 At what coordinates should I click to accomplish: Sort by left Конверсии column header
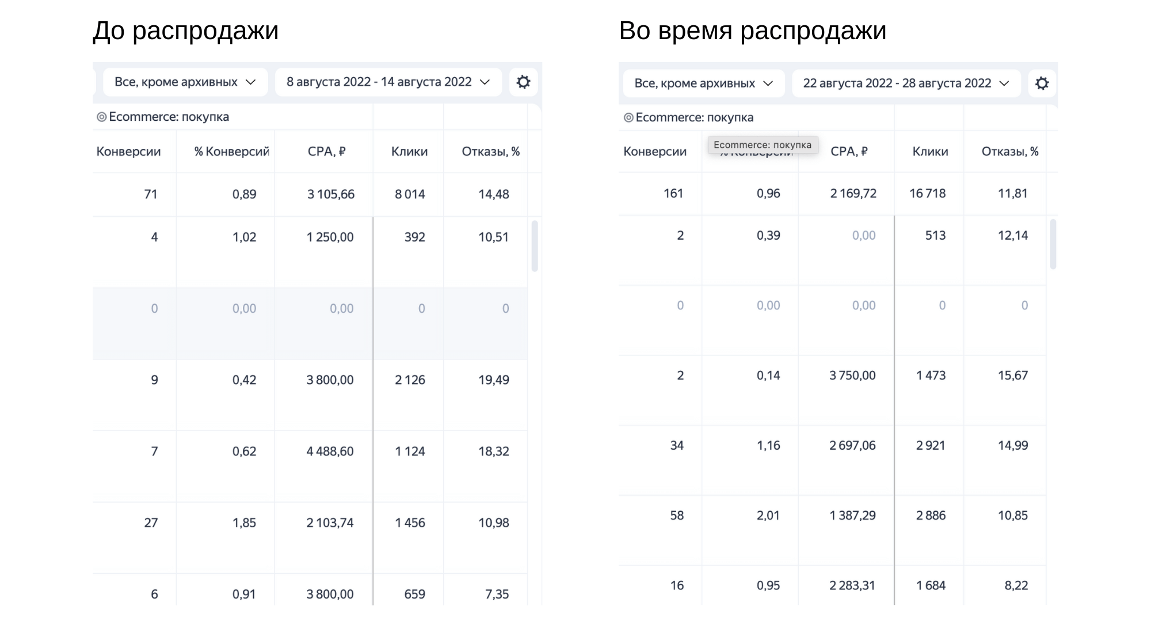point(128,152)
